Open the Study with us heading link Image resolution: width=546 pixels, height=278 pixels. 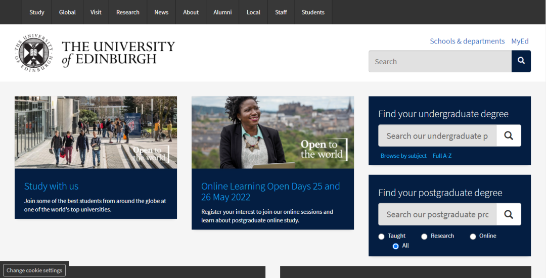[51, 187]
